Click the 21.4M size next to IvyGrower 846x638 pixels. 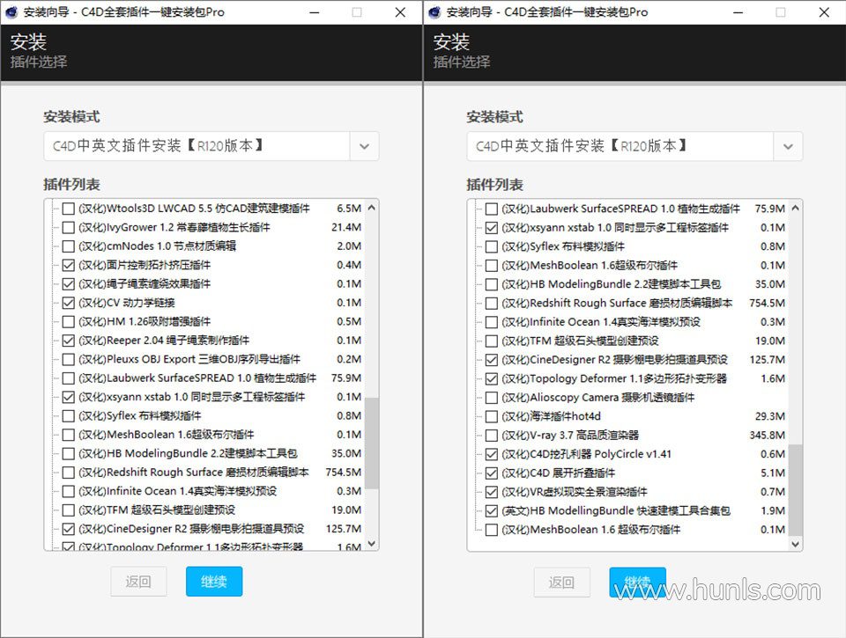coord(346,227)
